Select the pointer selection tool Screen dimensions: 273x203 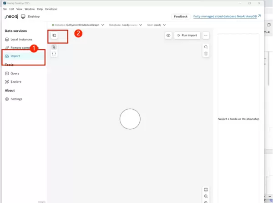click(54, 46)
